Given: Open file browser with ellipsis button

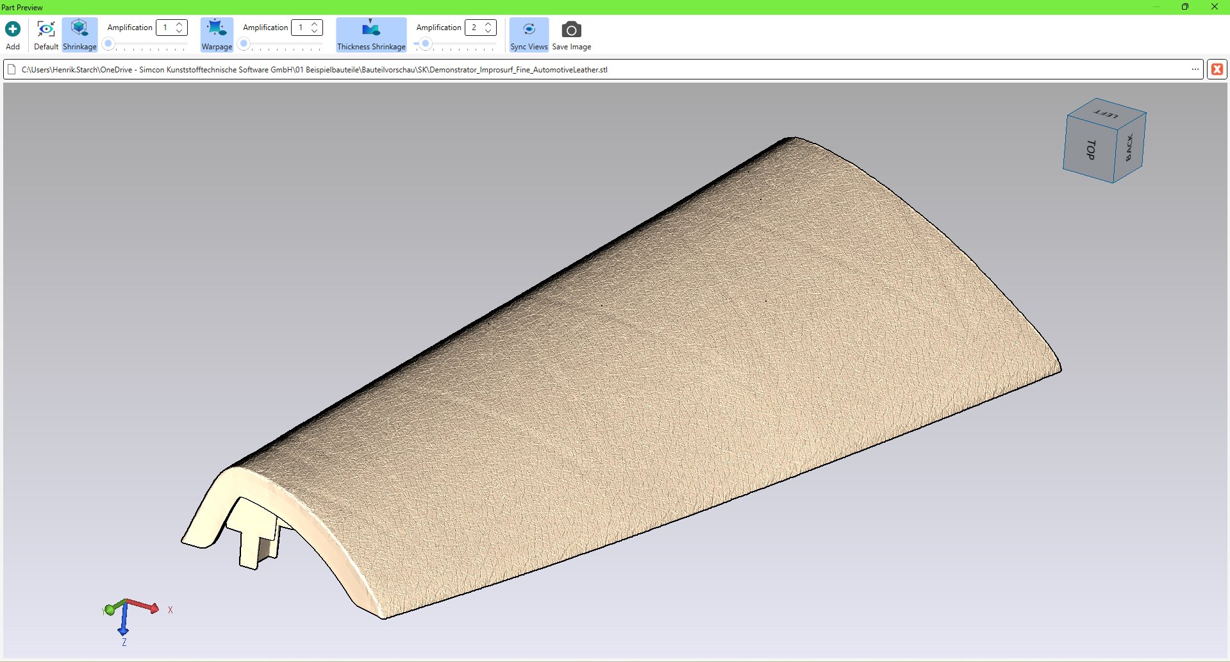Looking at the screenshot, I should pyautogui.click(x=1195, y=69).
